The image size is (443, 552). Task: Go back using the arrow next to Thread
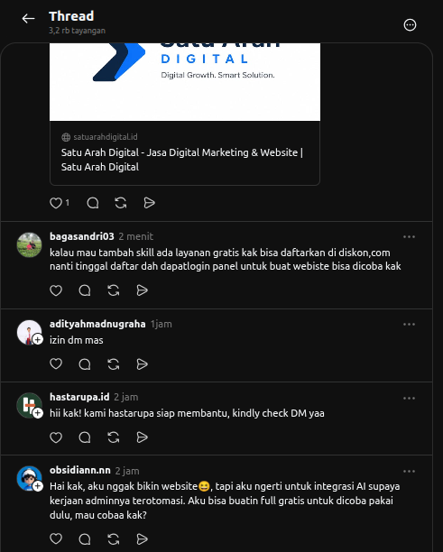click(x=28, y=19)
